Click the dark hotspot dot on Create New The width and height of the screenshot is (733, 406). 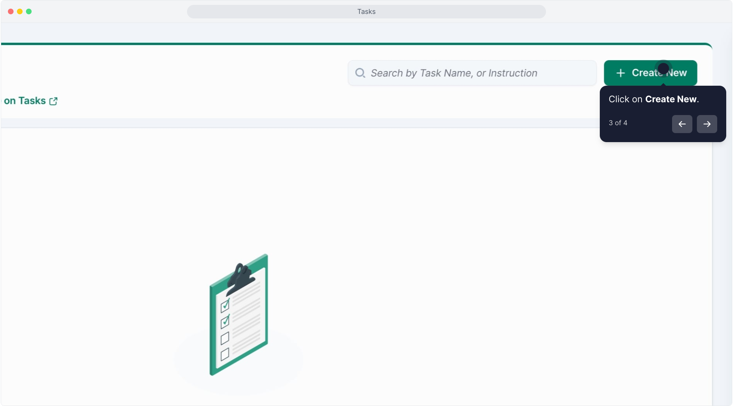click(663, 68)
